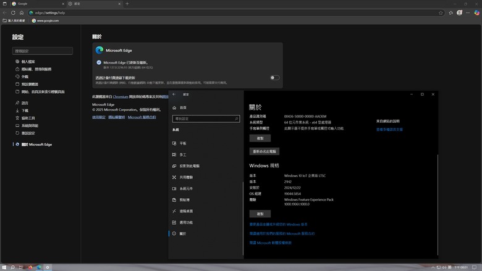Open accessibility tools settings in Edge sidebar
Image resolution: width=482 pixels, height=271 pixels.
(x=25, y=118)
